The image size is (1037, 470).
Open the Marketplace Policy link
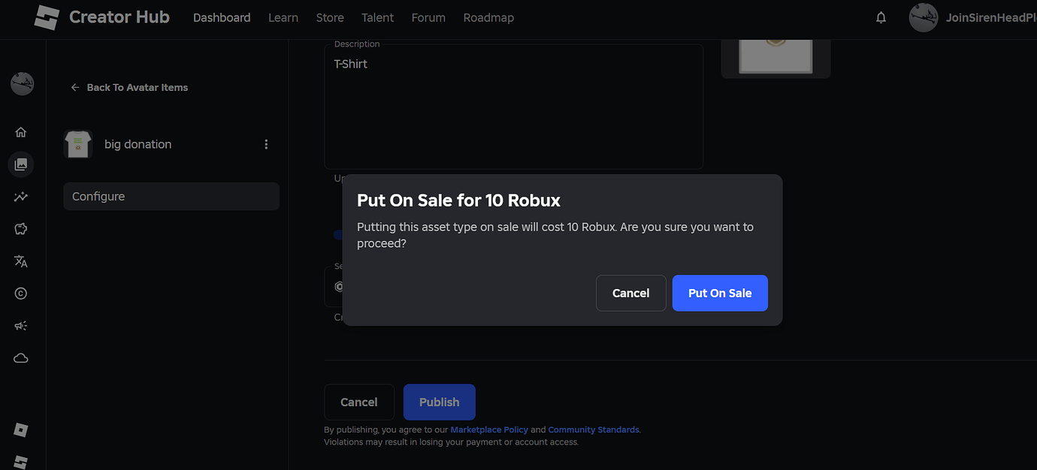click(x=488, y=429)
